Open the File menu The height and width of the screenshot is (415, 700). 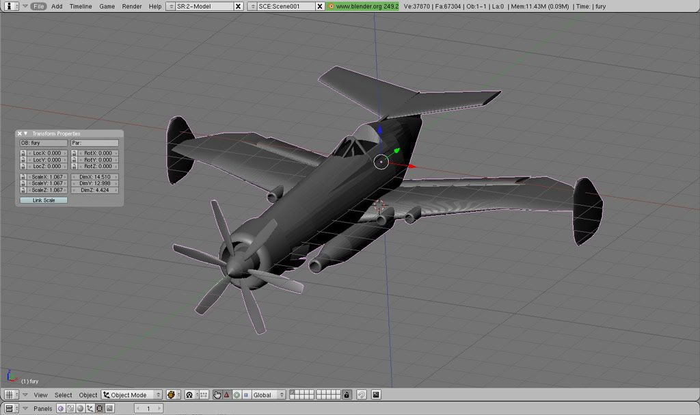pos(38,6)
